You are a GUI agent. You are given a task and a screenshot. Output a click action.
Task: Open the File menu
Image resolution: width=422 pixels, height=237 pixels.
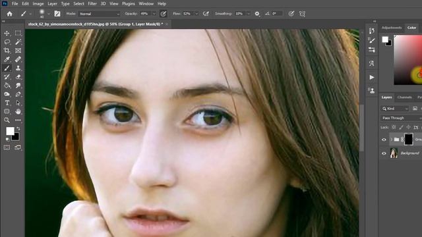pos(15,4)
